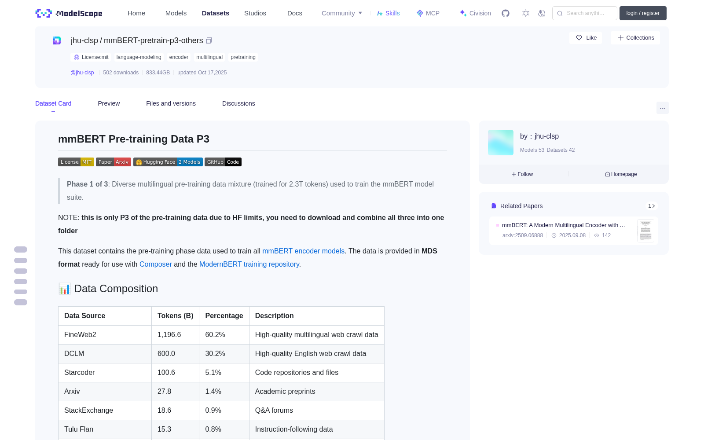This screenshot has height=440, width=704.
Task: Click the ModelScope logo
Action: pyautogui.click(x=69, y=13)
